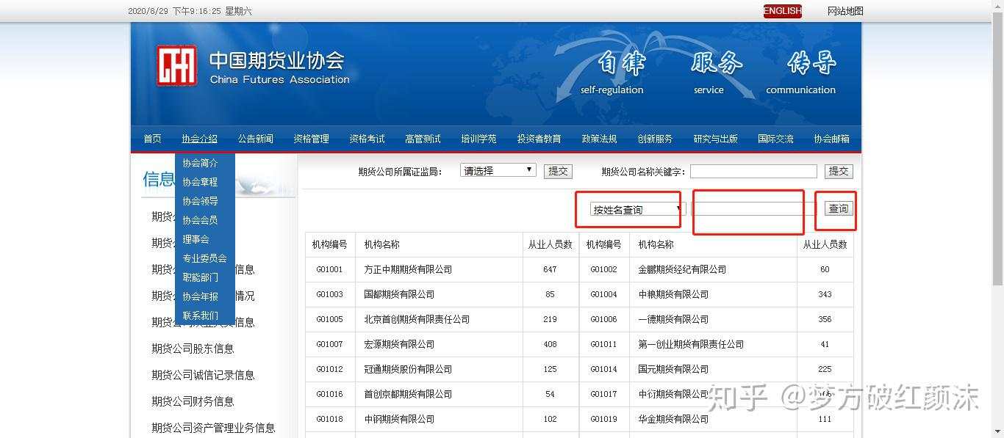Open 期货公司诚信记录信息 in the sidebar
Screen dimensions: 1004x438
[x=203, y=375]
